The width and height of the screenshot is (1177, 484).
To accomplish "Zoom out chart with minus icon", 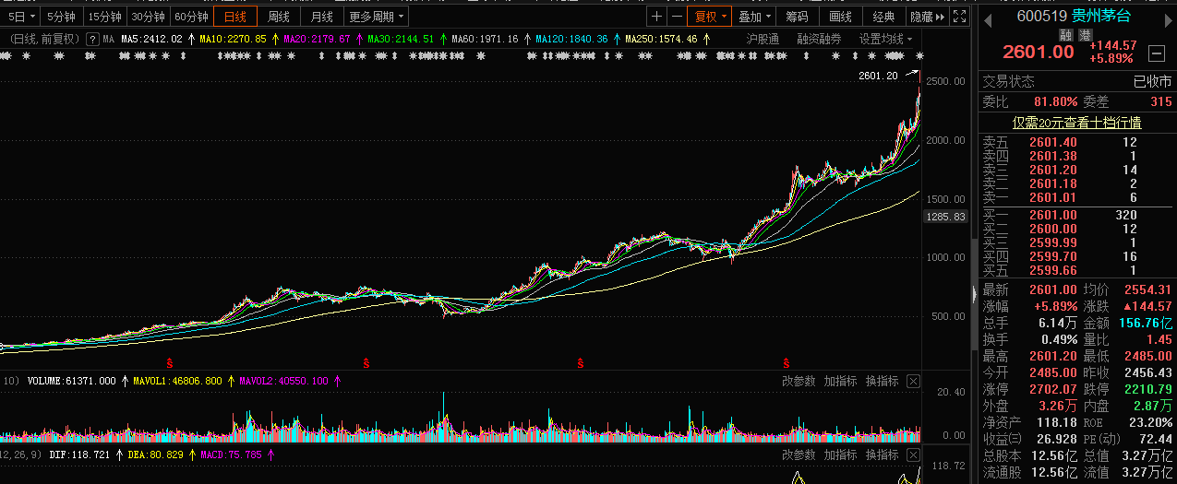I will (677, 17).
